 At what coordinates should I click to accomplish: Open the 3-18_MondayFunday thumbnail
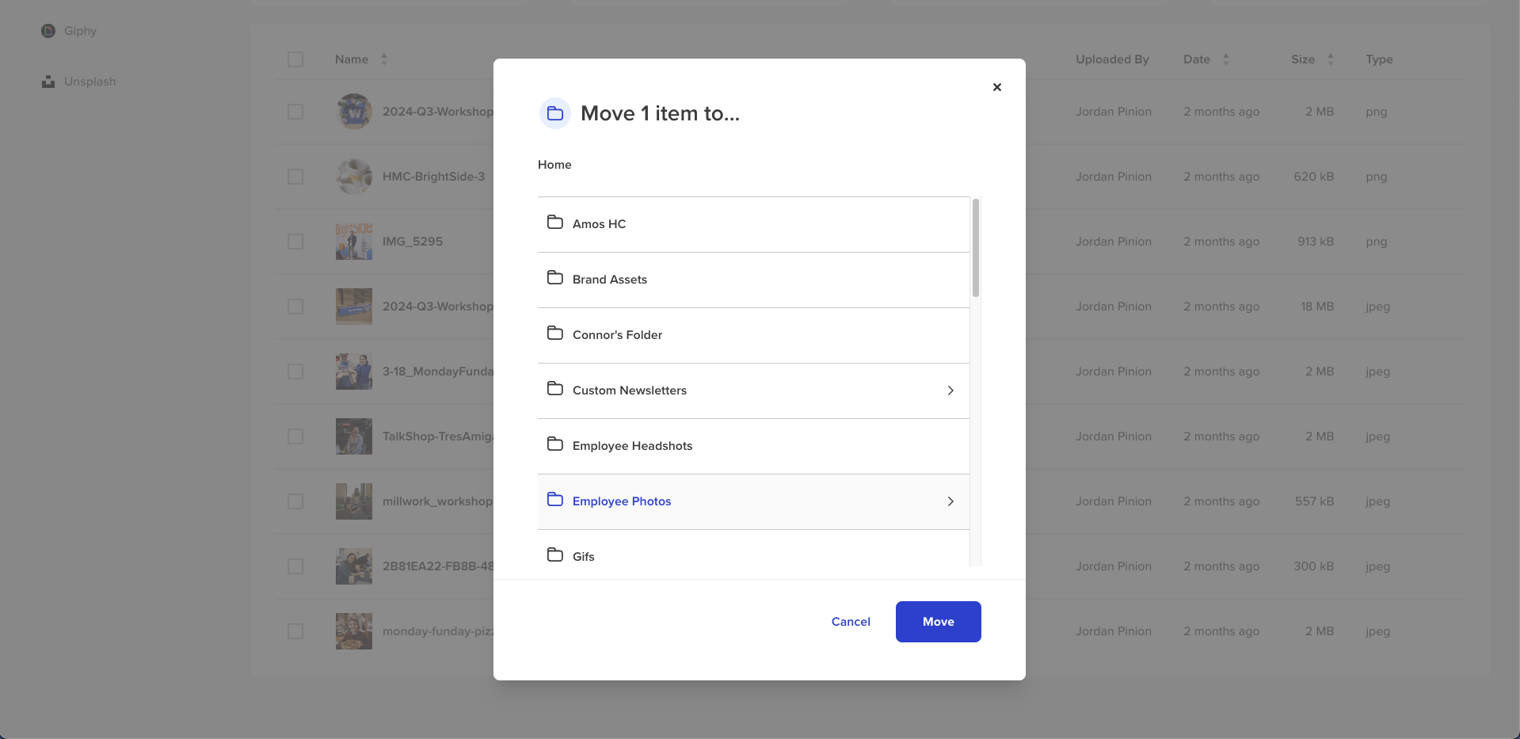click(354, 371)
